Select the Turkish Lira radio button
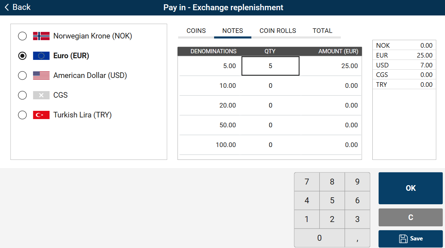 click(x=22, y=115)
